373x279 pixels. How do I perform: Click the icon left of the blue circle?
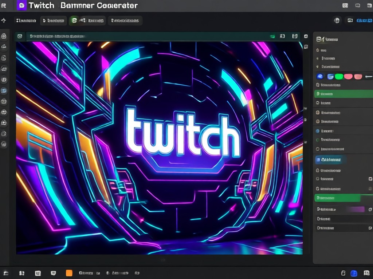point(343,273)
